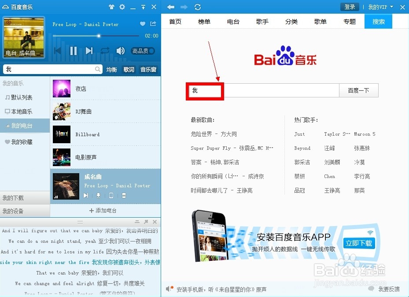Viewport: 409px width, 297px height.
Task: Click 添加电台 to add a station
Action: tap(103, 210)
